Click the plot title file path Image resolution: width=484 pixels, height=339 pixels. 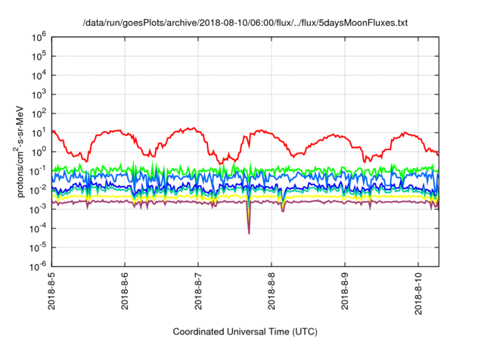(245, 23)
